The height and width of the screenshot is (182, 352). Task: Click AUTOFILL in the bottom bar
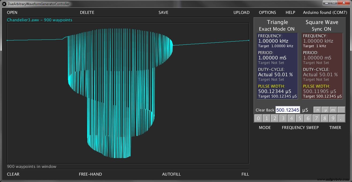click(x=171, y=174)
